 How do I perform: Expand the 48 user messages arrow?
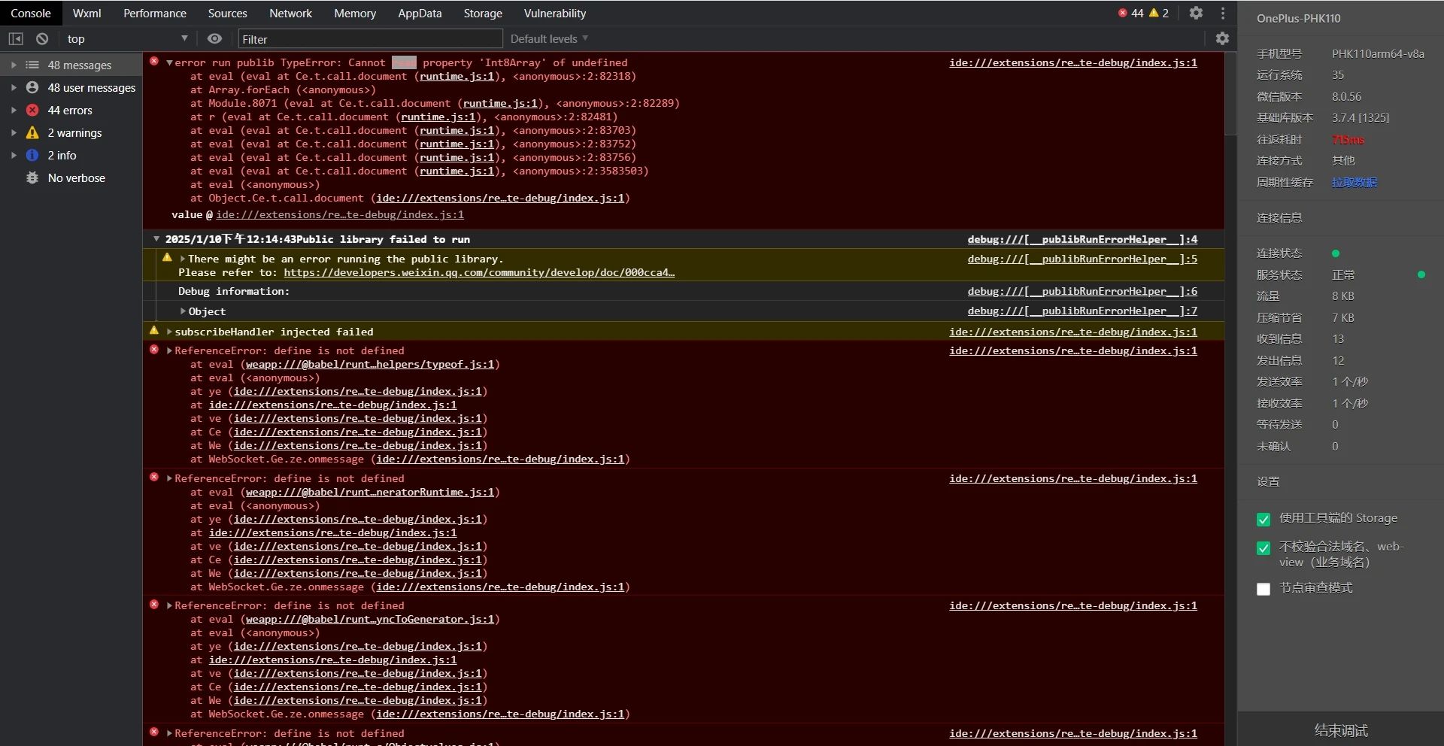[13, 87]
